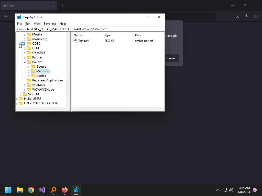Expand the Microsoft key under Policies
262x196 pixels.
click(29, 71)
